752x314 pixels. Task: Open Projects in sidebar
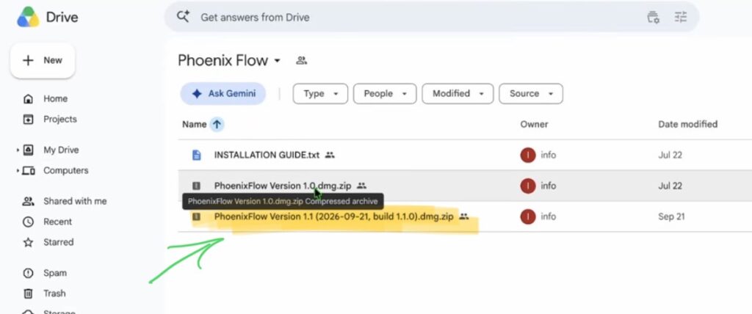[x=60, y=120]
